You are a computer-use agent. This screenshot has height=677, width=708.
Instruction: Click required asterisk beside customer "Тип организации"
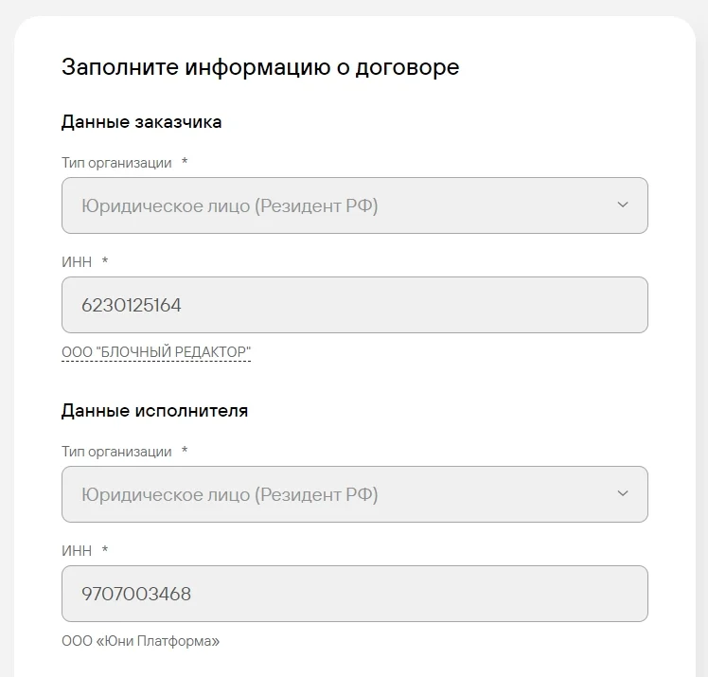point(185,163)
